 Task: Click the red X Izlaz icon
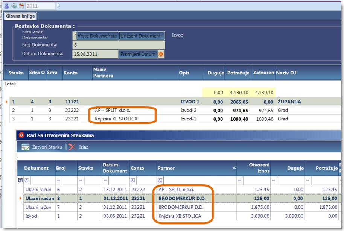pos(72,147)
